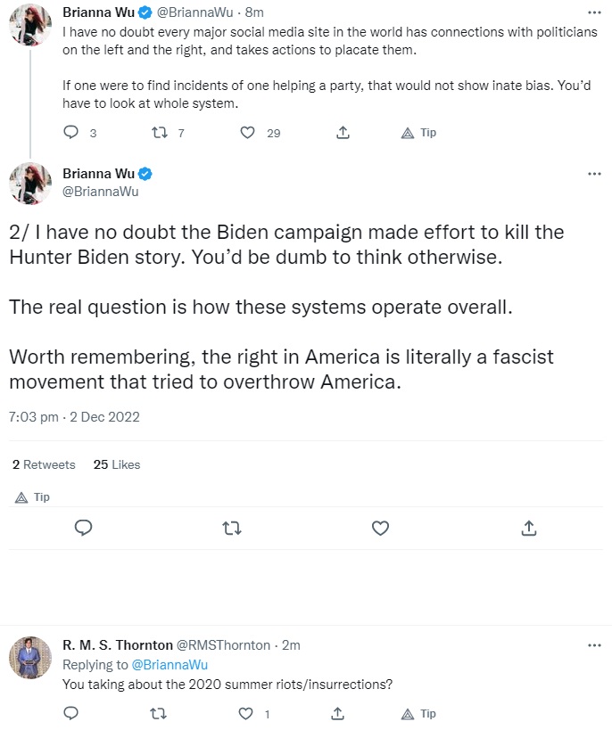
Task: Open more options for the main tweet
Action: click(594, 174)
